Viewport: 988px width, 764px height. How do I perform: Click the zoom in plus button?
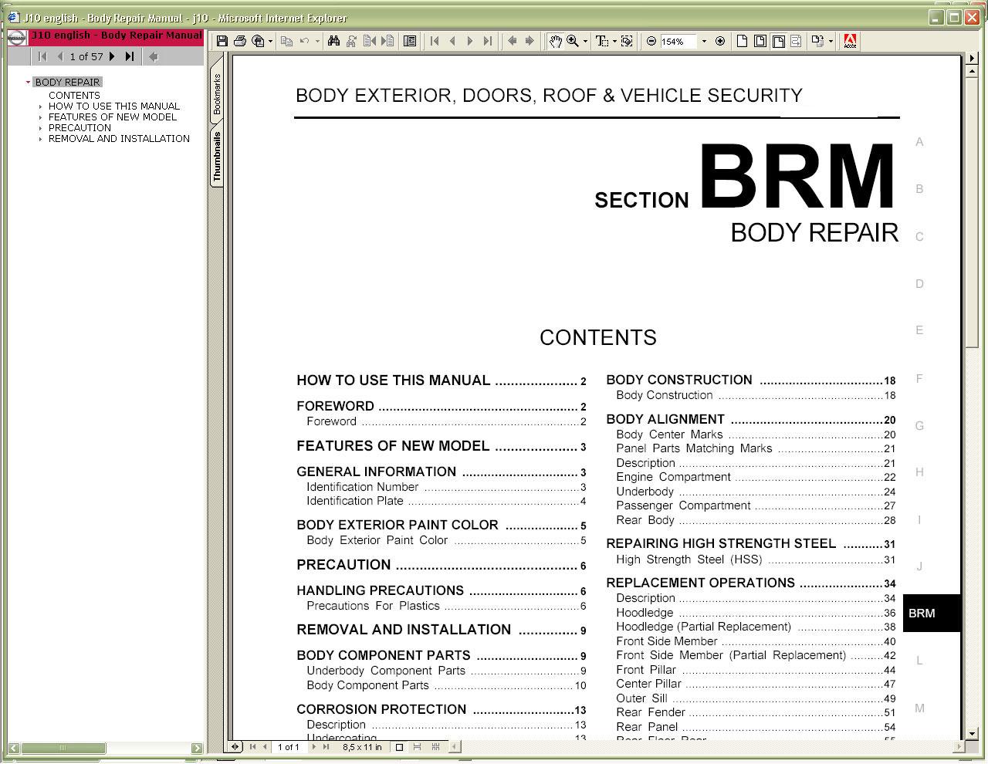click(x=720, y=41)
